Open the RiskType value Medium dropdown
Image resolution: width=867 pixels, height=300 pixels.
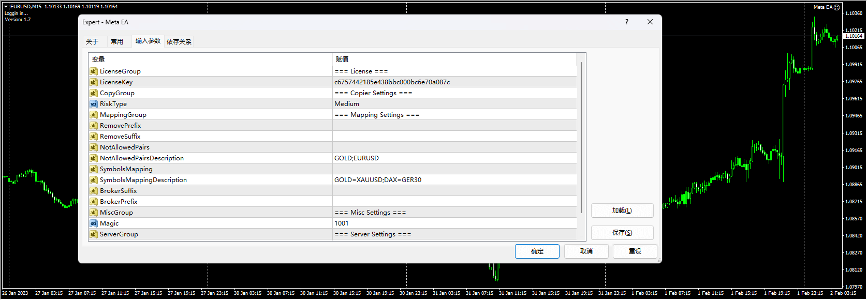click(x=454, y=104)
